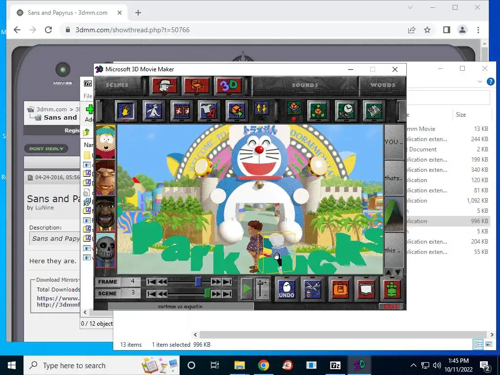Viewport: 500px width, 375px height.
Task: Open the SCENES tab
Action: 117,85
